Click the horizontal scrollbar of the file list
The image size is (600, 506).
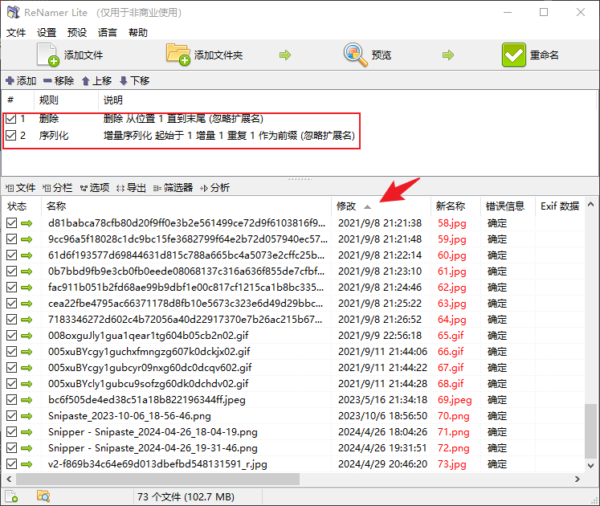161,479
